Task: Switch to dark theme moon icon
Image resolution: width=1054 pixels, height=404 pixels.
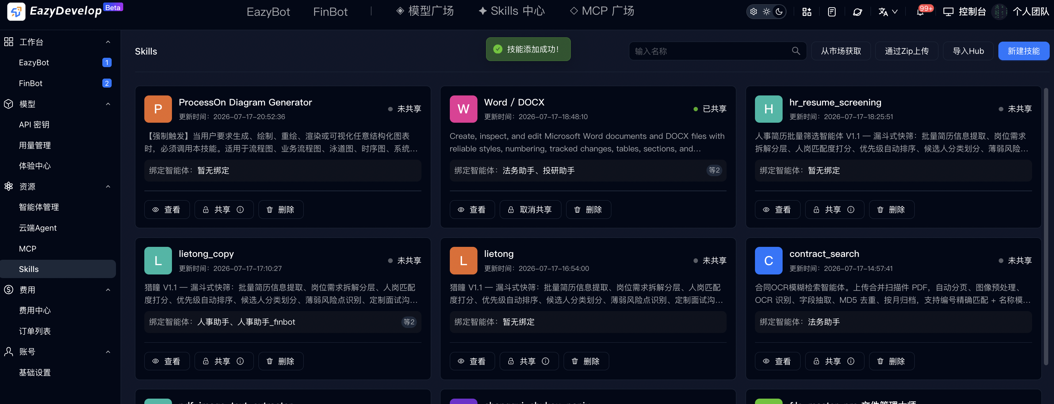Action: point(779,11)
